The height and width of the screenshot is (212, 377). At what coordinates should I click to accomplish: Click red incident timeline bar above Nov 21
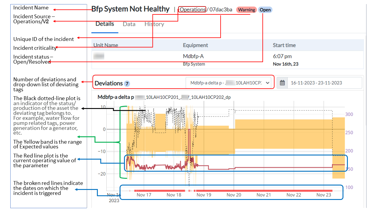[x=264, y=191]
